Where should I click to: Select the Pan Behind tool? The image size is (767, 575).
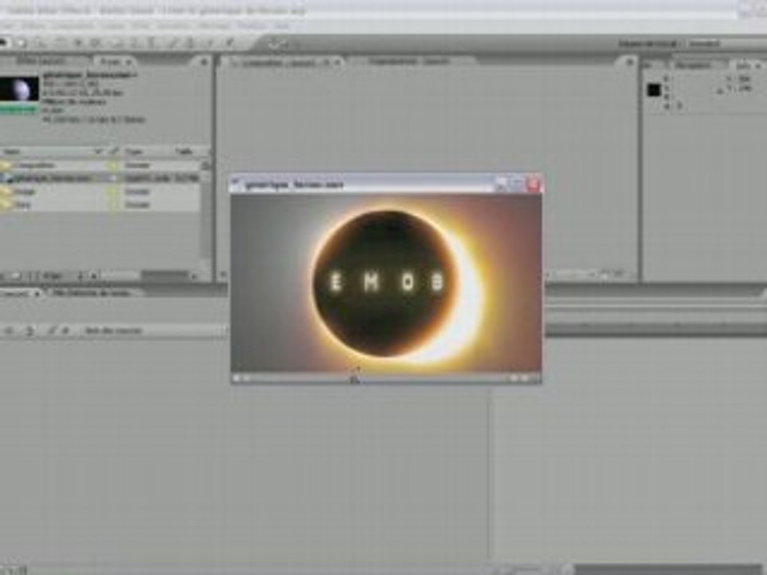(x=96, y=43)
